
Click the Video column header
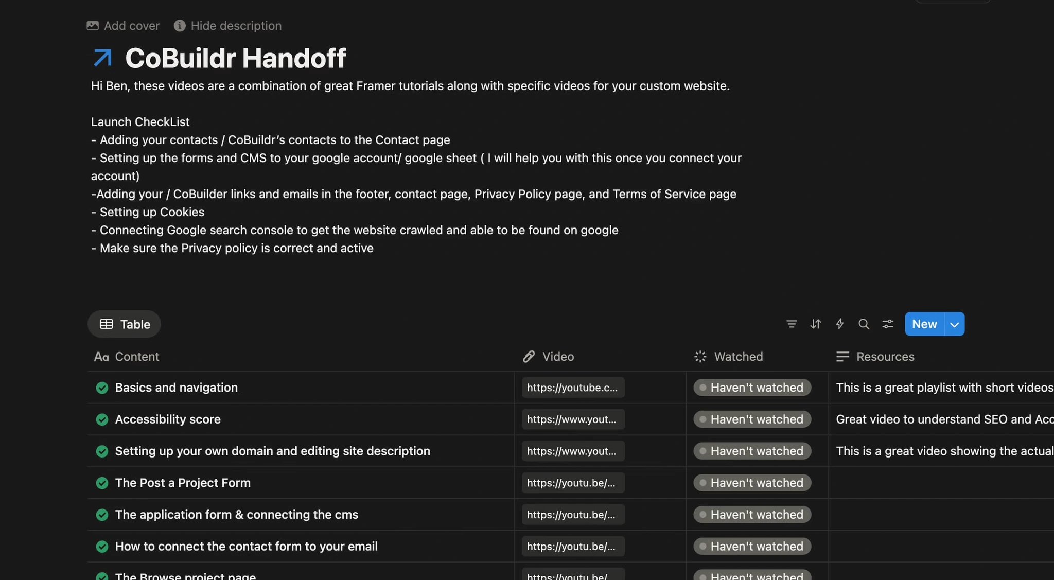point(558,357)
